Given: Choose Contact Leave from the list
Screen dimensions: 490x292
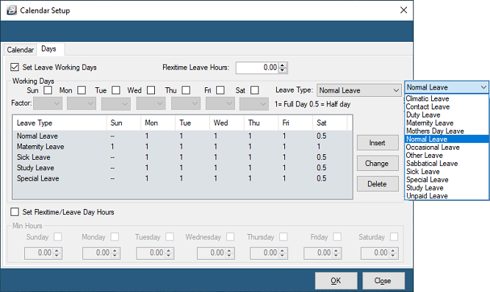Looking at the screenshot, I should [x=447, y=106].
